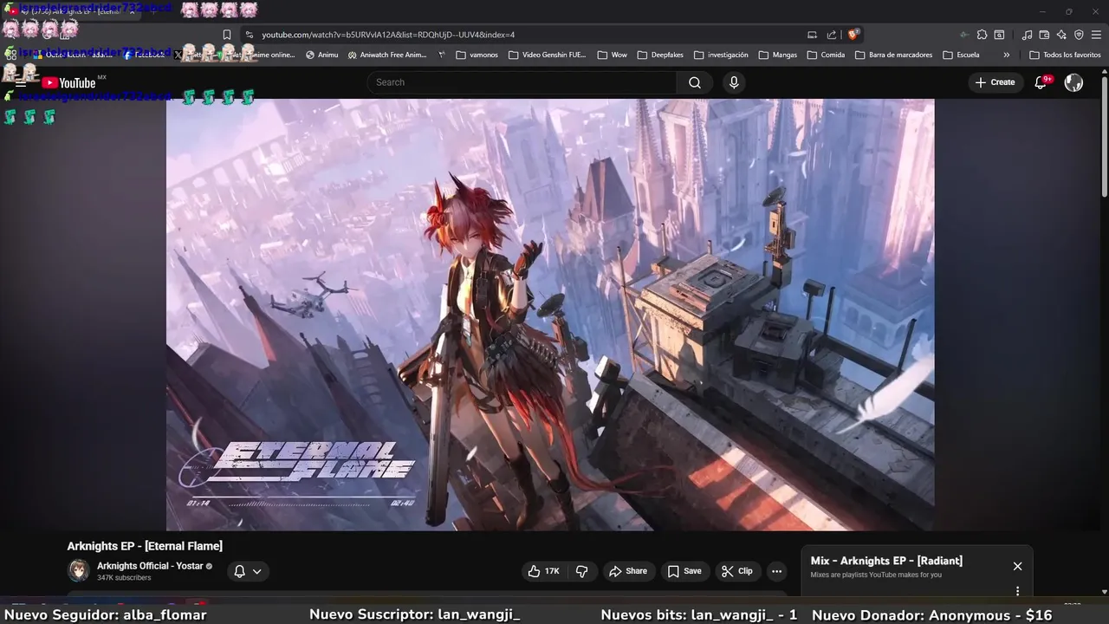
Task: Open the browser extensions puzzle icon
Action: (982, 35)
